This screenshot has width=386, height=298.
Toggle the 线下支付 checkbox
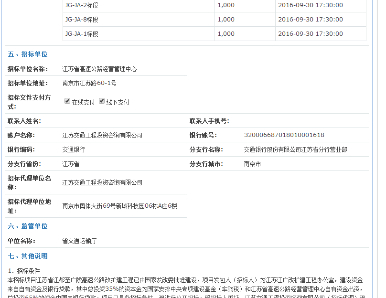point(102,101)
